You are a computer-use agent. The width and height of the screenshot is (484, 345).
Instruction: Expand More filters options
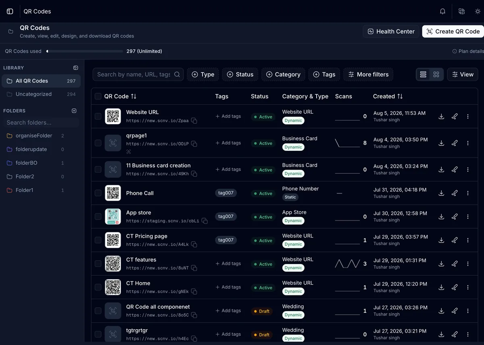pyautogui.click(x=368, y=75)
